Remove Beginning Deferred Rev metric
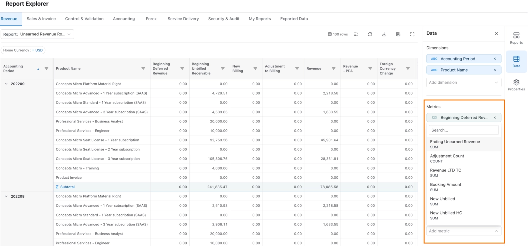The width and height of the screenshot is (528, 246). (x=495, y=117)
